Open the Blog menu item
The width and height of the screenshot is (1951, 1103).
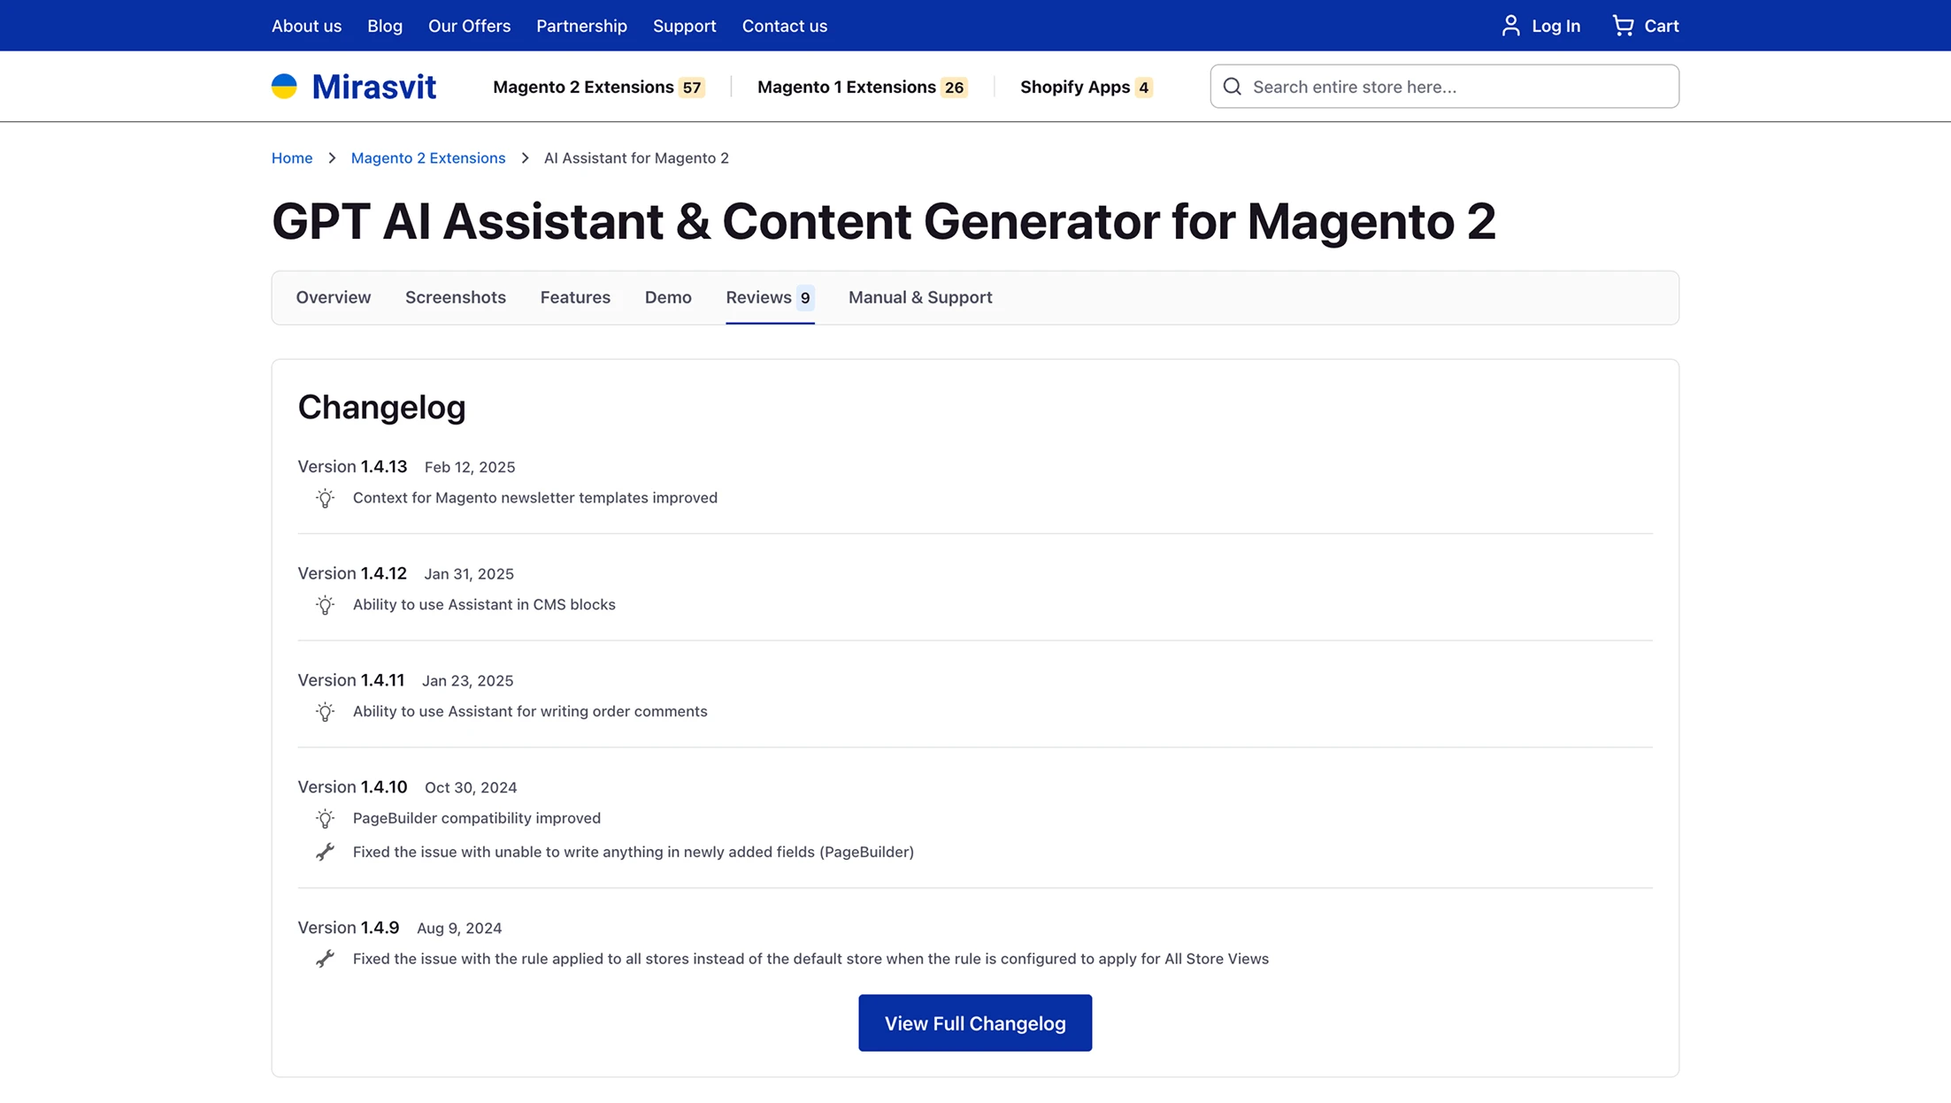pyautogui.click(x=385, y=26)
